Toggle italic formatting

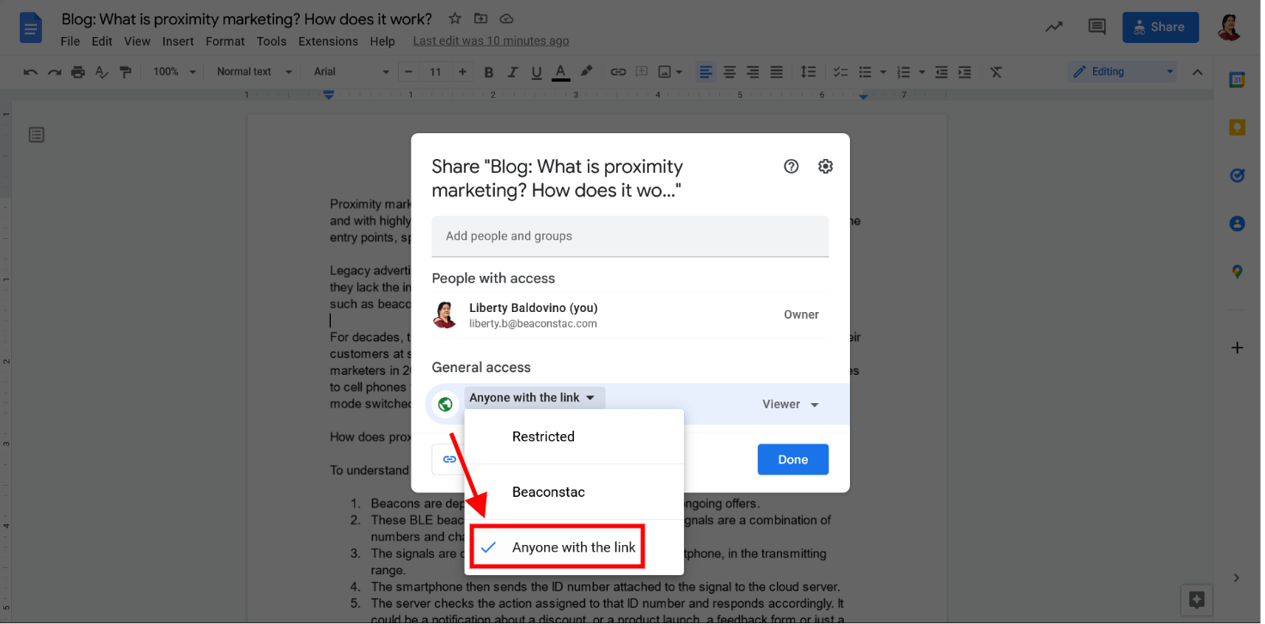512,72
